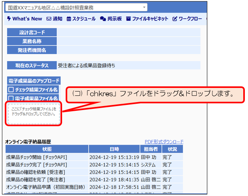
Task: Open スケジュール via the calendar icon
Action: (x=69, y=19)
